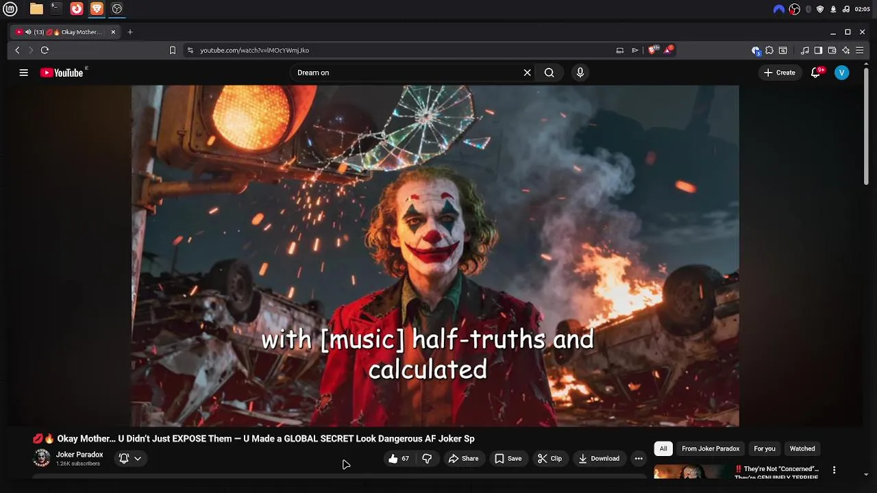The image size is (877, 493).
Task: Start voice search with the microphone
Action: (x=580, y=73)
